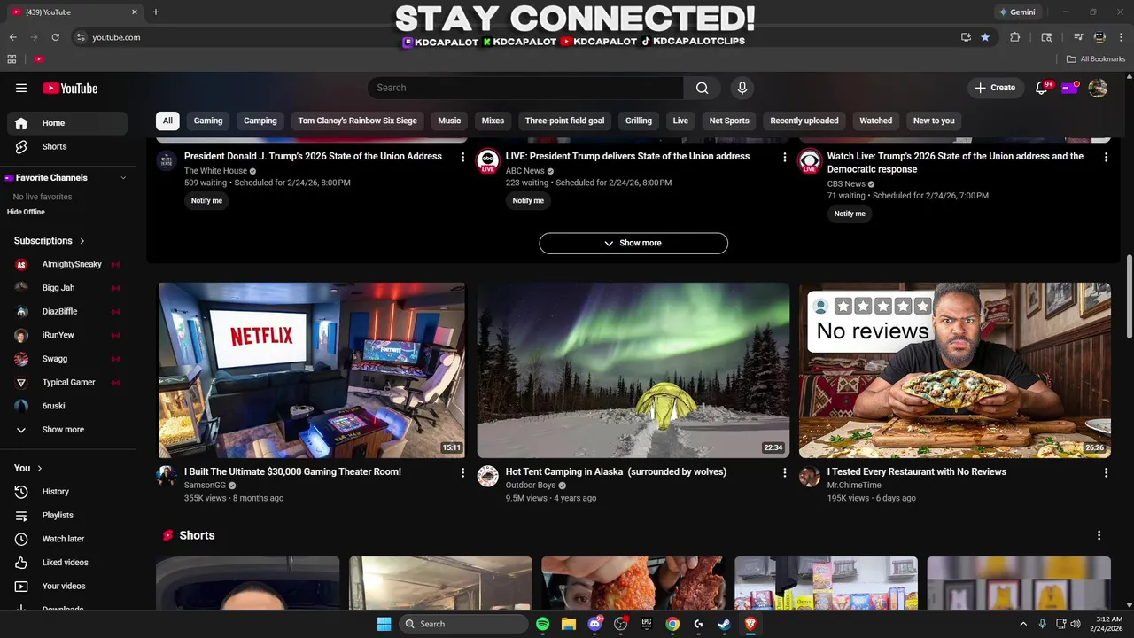The width and height of the screenshot is (1134, 638).
Task: Open options menu for Hot Tent Camping video
Action: tap(784, 473)
